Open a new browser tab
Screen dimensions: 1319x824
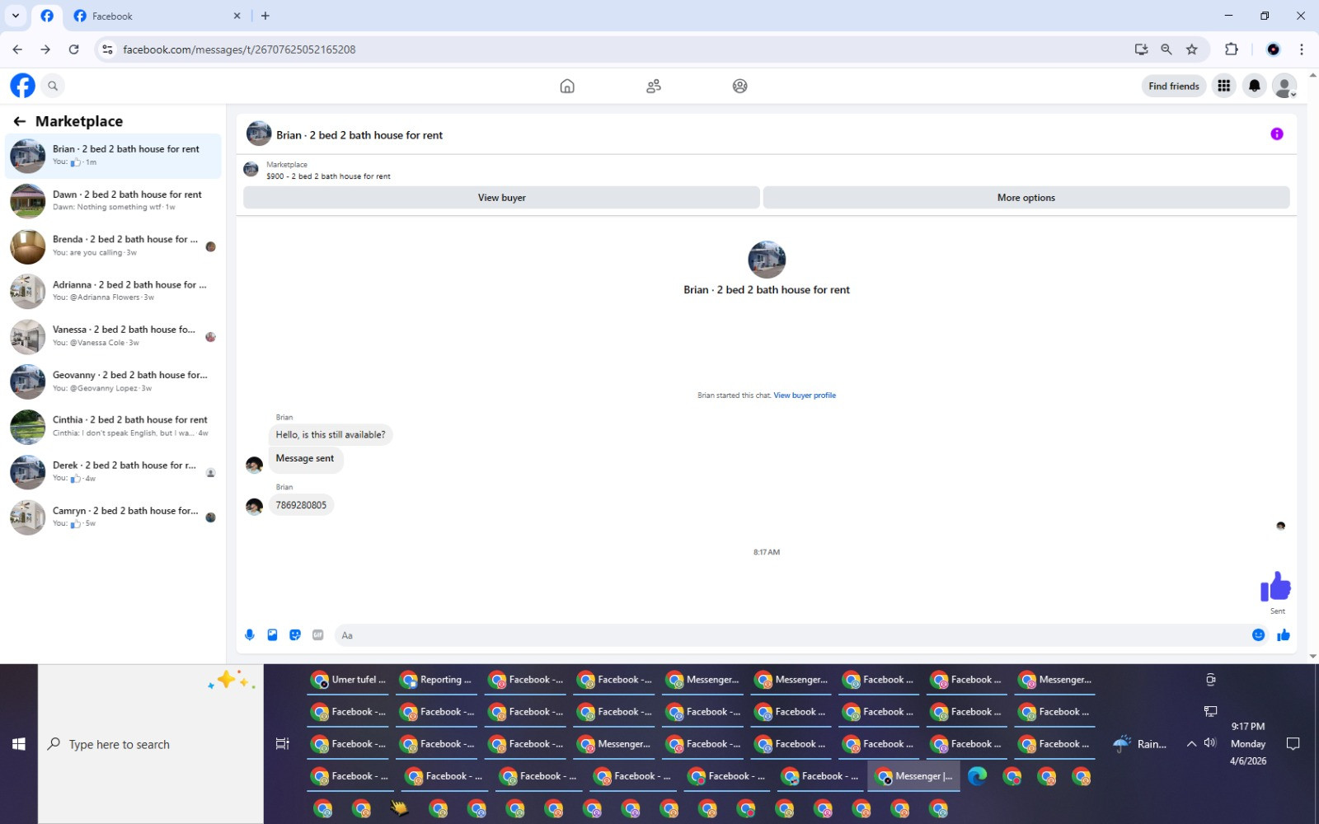[x=265, y=16]
